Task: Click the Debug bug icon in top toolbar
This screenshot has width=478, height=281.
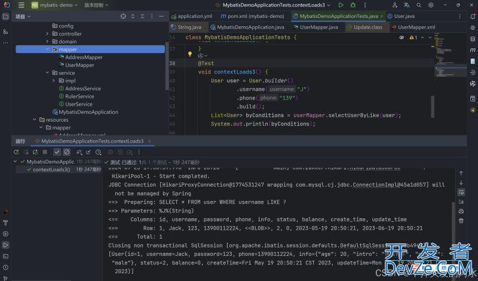Action: coord(352,5)
